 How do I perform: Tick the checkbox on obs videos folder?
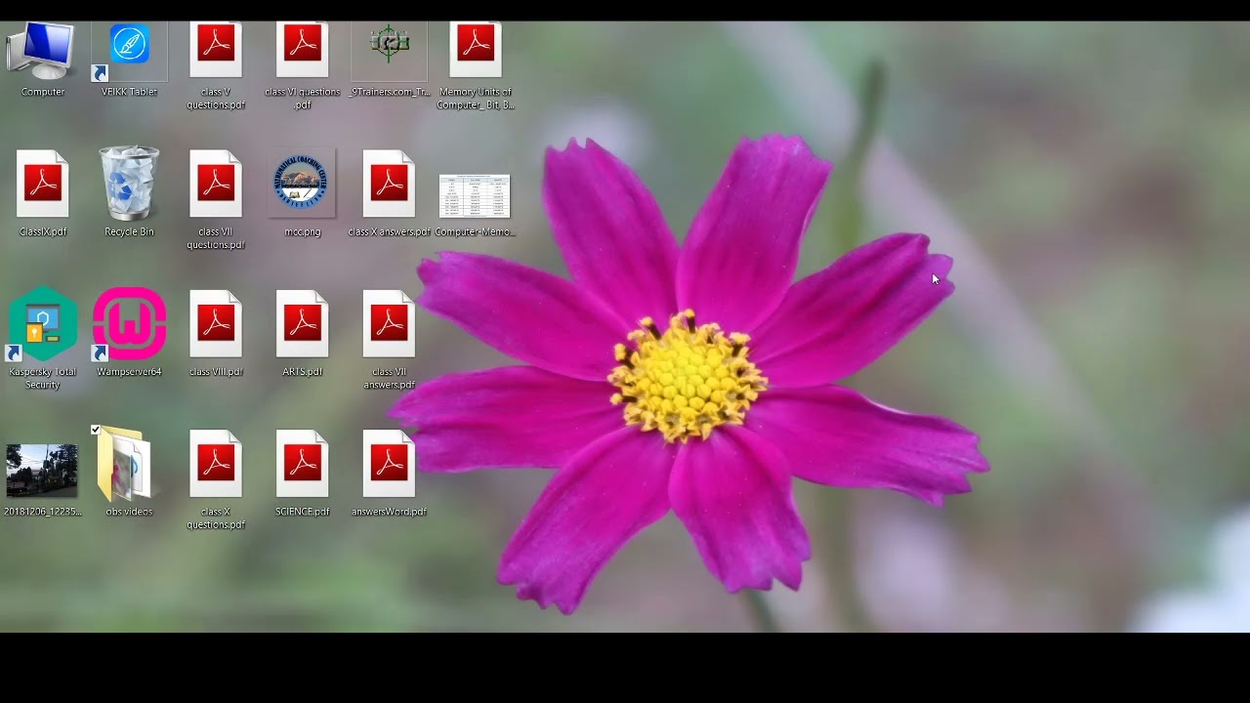(x=96, y=430)
